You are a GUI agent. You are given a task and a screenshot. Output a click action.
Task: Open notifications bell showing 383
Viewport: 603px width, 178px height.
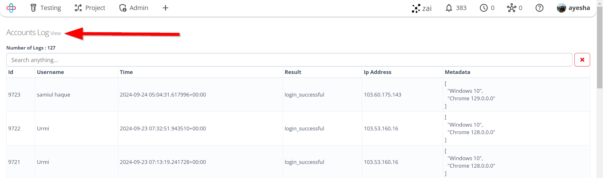coord(456,8)
